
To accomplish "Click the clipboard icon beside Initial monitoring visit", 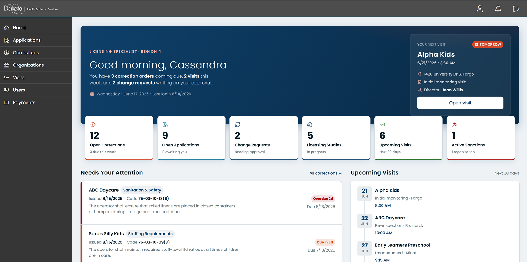I will [x=419, y=82].
